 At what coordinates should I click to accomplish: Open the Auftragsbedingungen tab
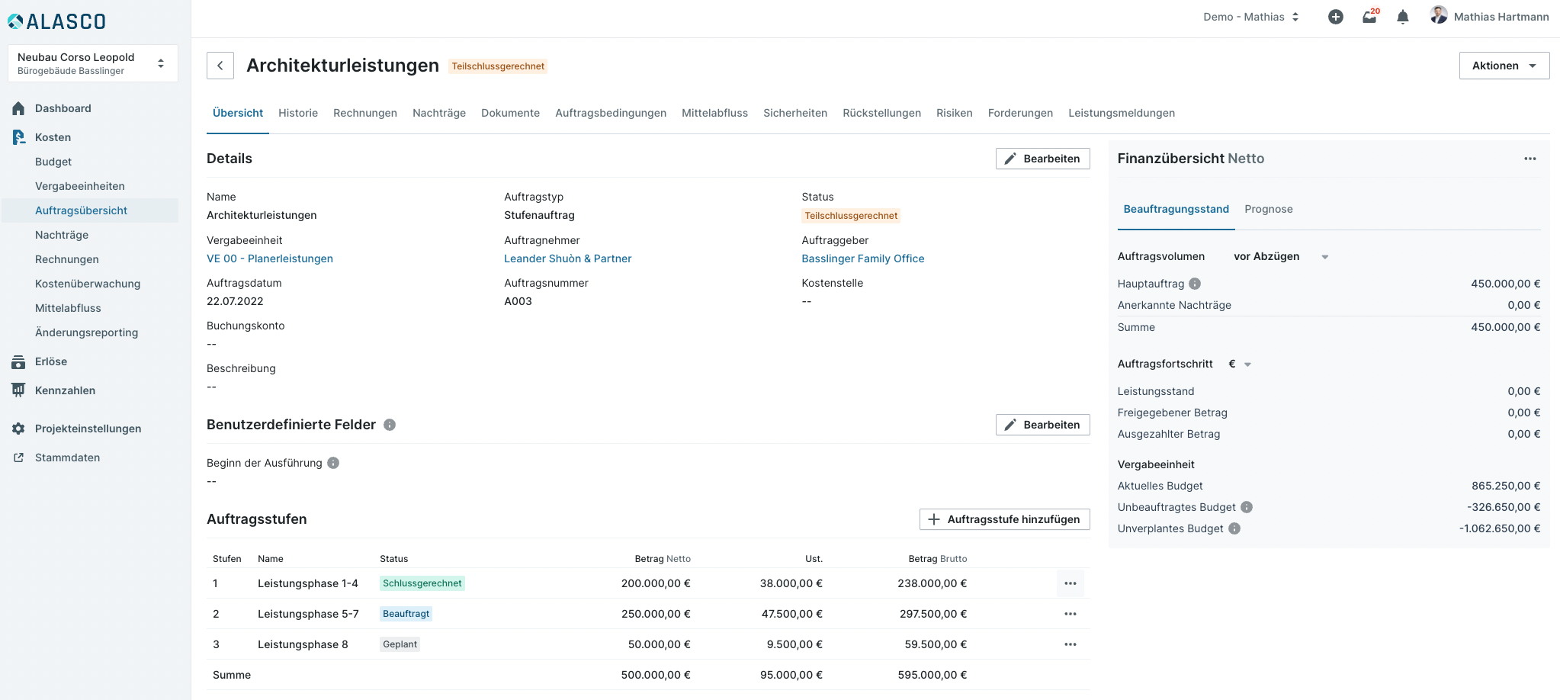[611, 113]
